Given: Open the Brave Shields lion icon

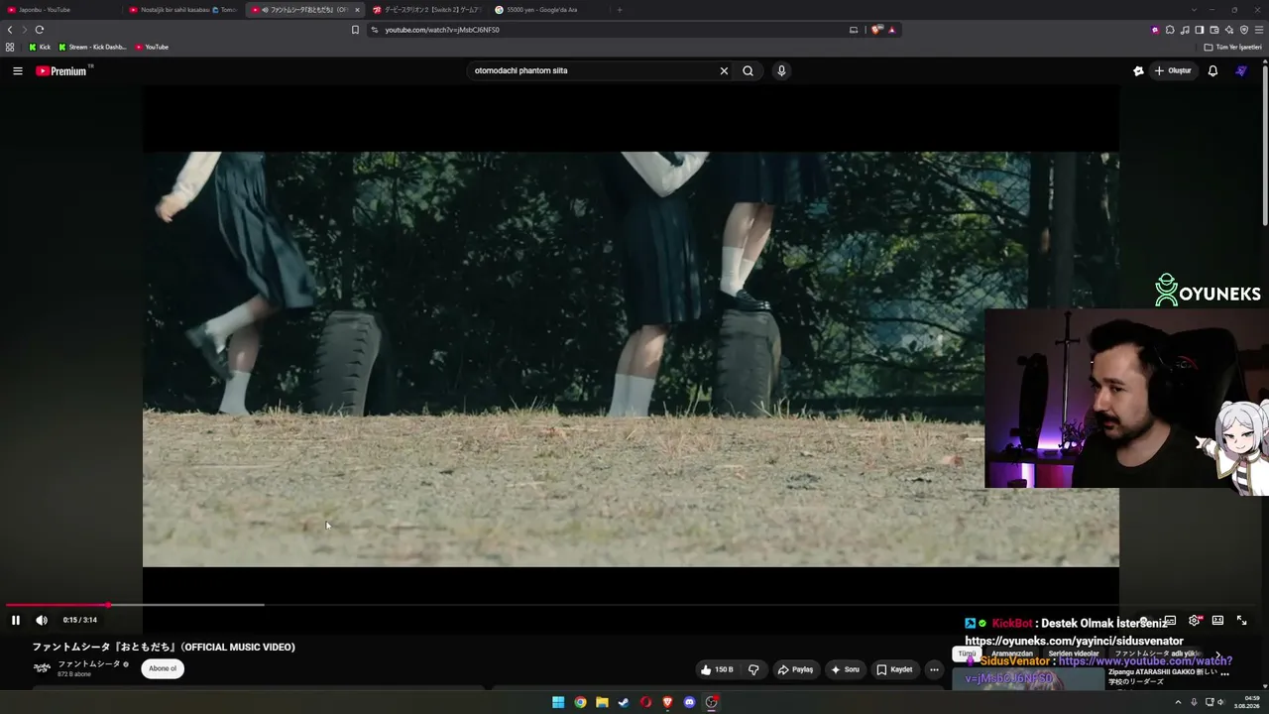Looking at the screenshot, I should [x=876, y=30].
